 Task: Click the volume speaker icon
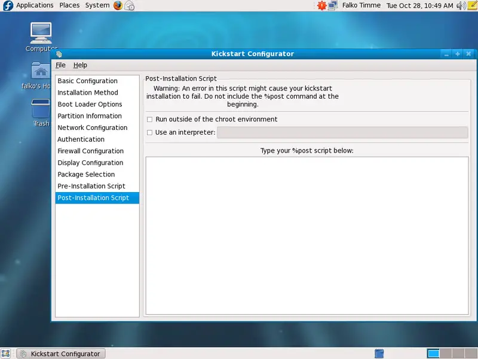coord(461,5)
